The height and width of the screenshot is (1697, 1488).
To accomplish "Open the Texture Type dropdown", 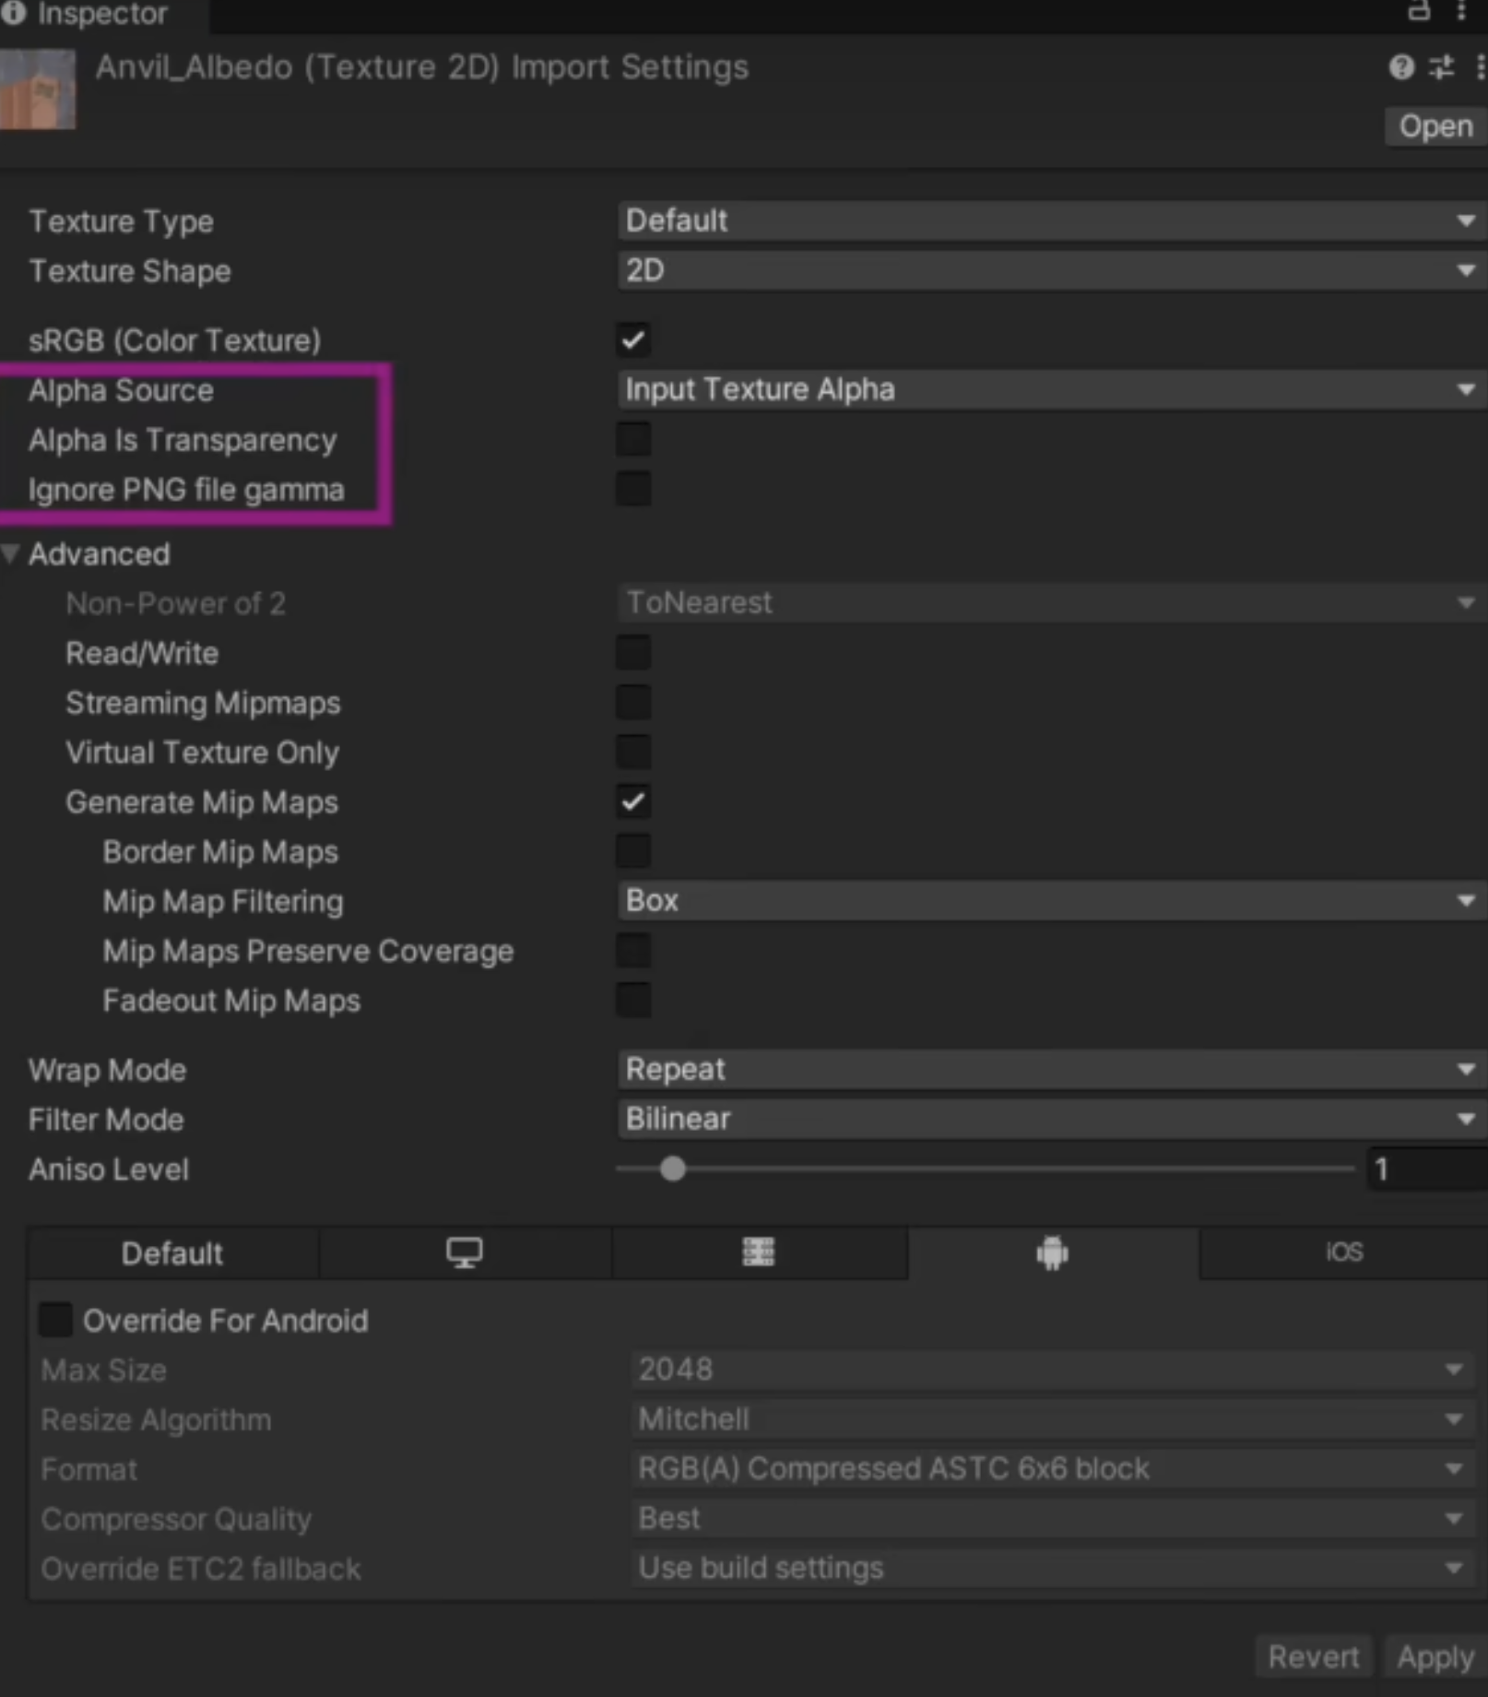I will (x=1049, y=221).
